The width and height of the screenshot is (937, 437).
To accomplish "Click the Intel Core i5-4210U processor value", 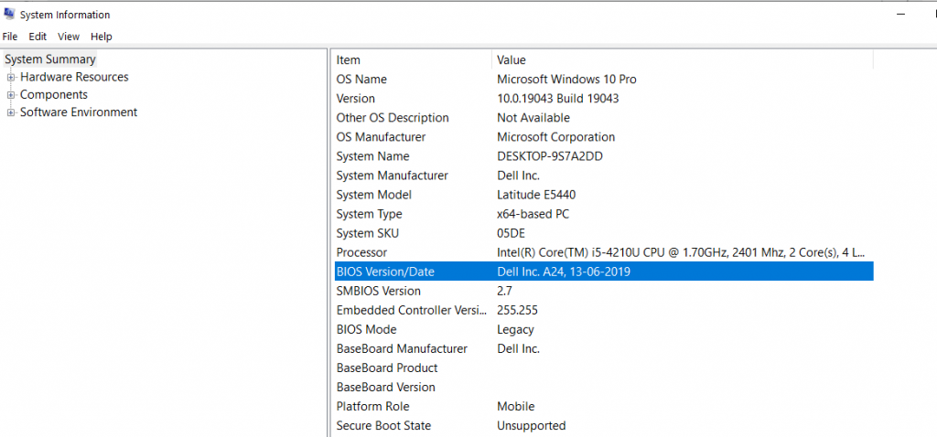I will click(681, 252).
